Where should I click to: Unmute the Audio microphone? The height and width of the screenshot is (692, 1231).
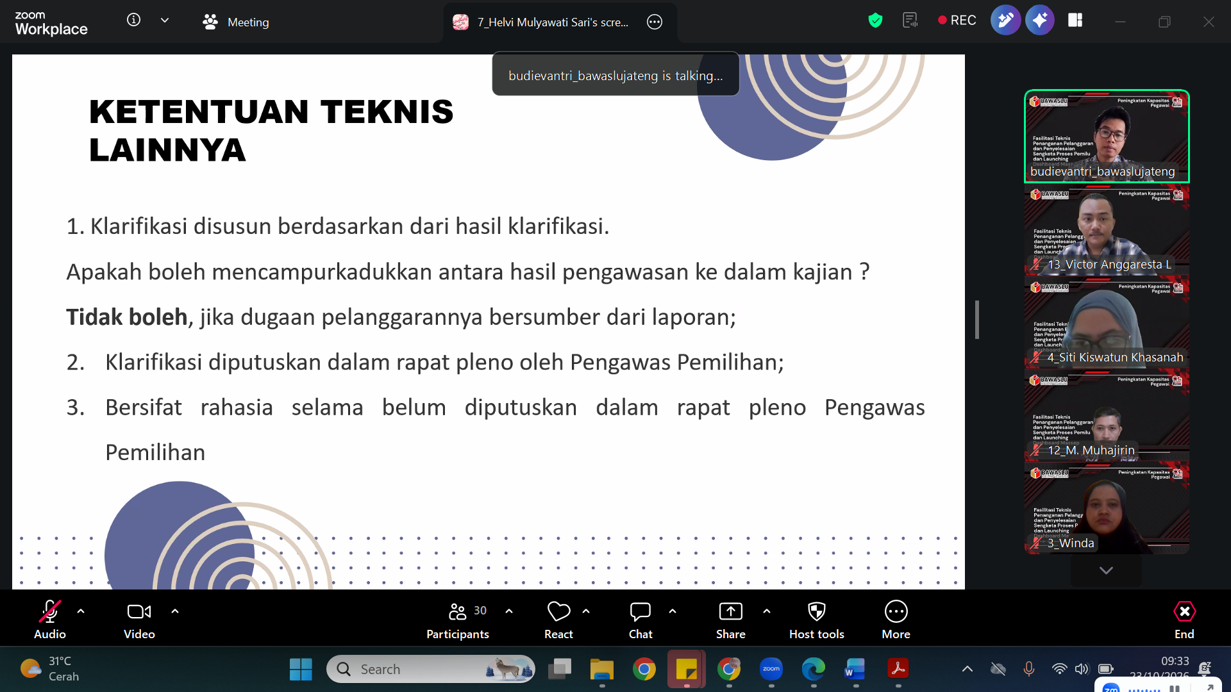(50, 620)
